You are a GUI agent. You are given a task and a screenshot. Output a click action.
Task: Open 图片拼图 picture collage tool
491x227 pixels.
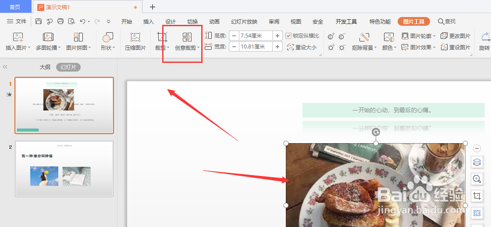(x=78, y=41)
